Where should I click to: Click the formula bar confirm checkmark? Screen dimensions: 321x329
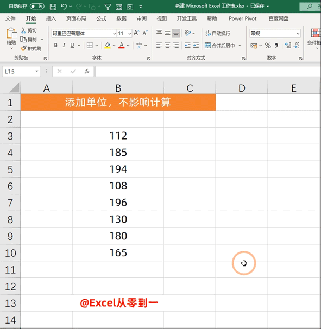73,71
